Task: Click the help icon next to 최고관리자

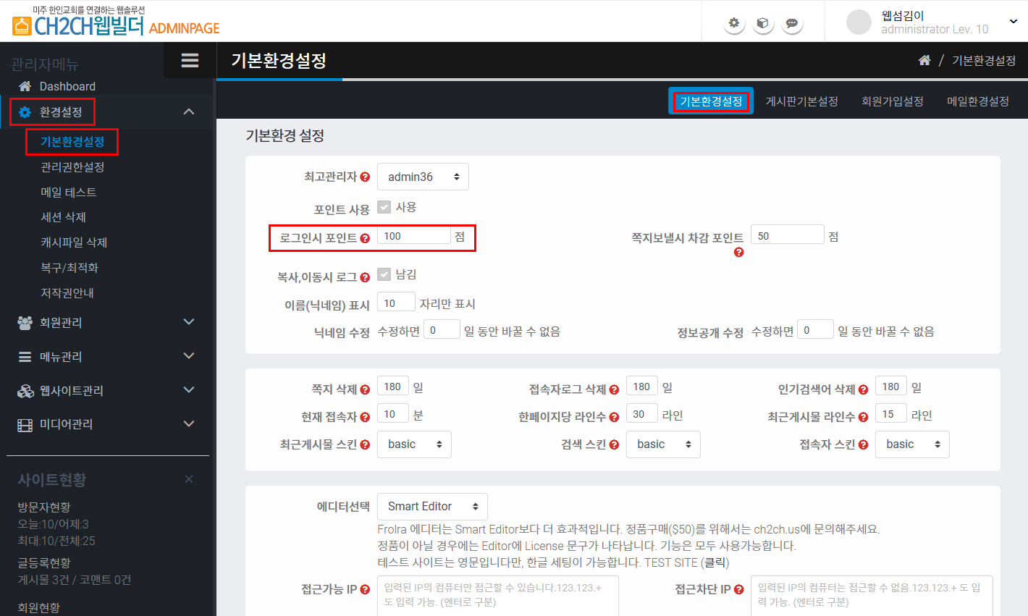Action: pyautogui.click(x=365, y=177)
